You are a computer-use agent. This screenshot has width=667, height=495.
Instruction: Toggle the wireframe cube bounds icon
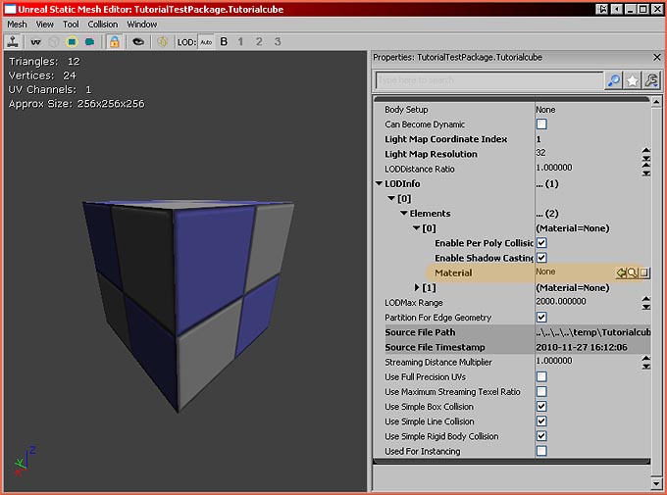click(x=54, y=42)
